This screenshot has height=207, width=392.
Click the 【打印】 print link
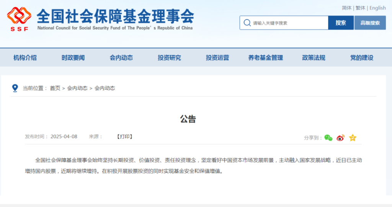tap(124, 136)
